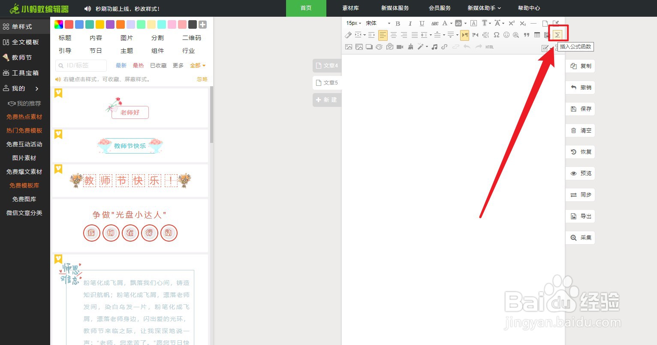Click the insert music note icon
657x345 pixels.
point(434,46)
